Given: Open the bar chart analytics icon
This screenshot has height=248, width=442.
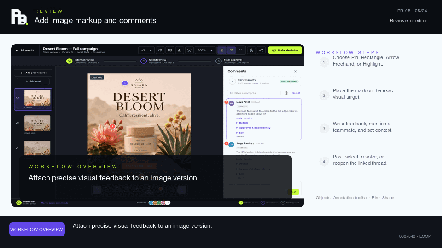Looking at the screenshot, I should 180,50.
